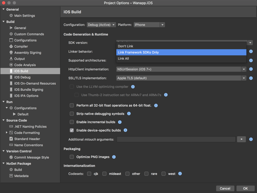
Task: Click the Assembly Signing icon in sidebar
Action: tap(11, 53)
